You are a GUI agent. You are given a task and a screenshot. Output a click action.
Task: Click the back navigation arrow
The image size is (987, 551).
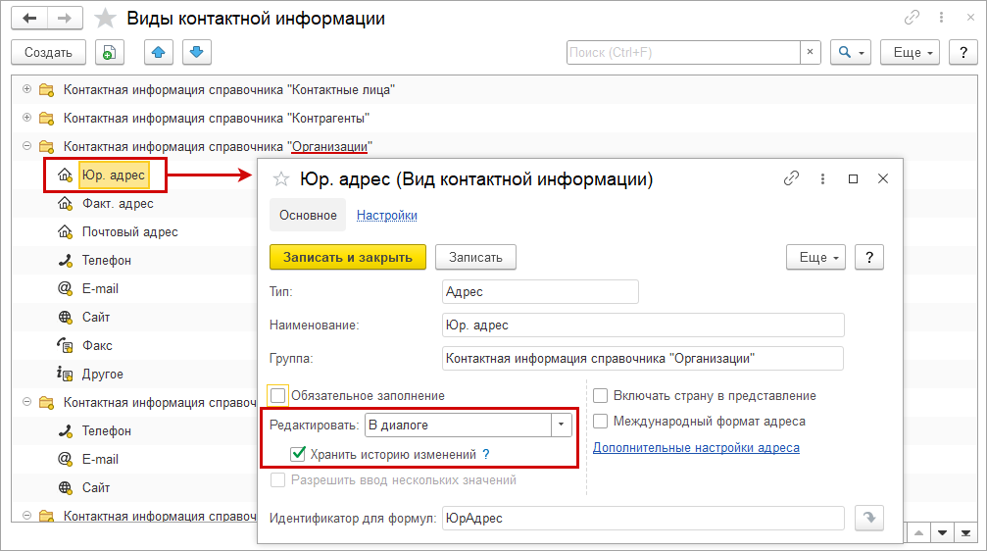pos(29,19)
